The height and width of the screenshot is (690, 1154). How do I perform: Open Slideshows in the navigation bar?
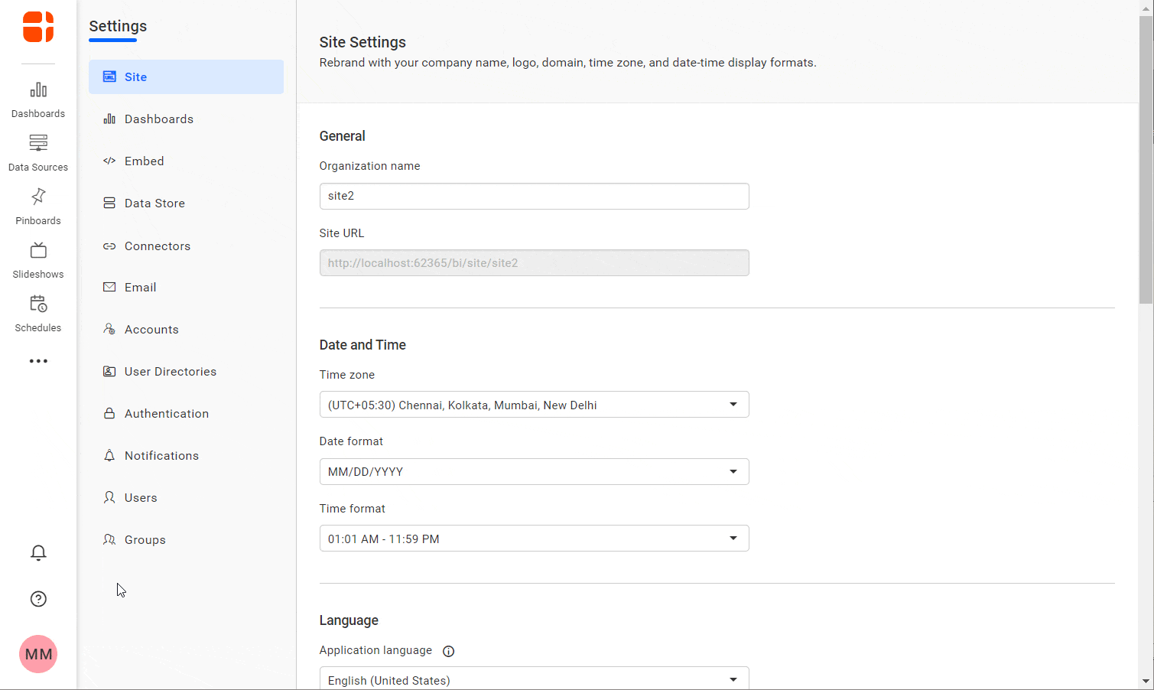coord(38,260)
